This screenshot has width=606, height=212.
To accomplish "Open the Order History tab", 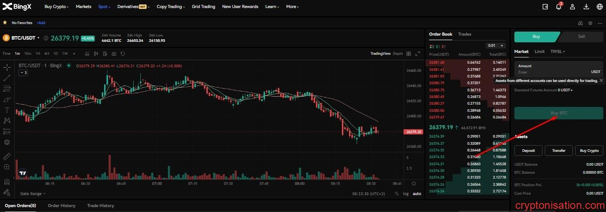I will point(62,206).
